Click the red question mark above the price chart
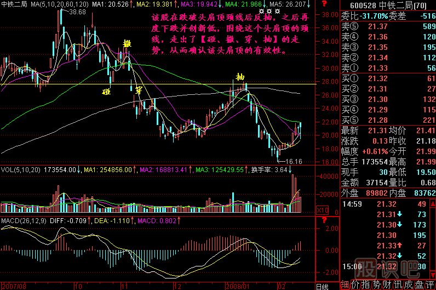The width and height of the screenshot is (436, 290). [324, 4]
